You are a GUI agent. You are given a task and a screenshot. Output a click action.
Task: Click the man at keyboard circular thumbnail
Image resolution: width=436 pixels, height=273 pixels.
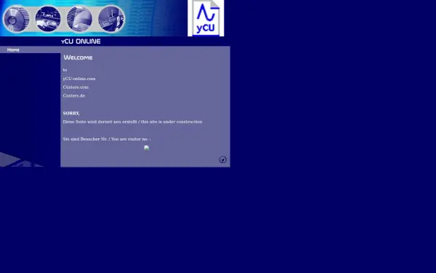[x=111, y=19]
